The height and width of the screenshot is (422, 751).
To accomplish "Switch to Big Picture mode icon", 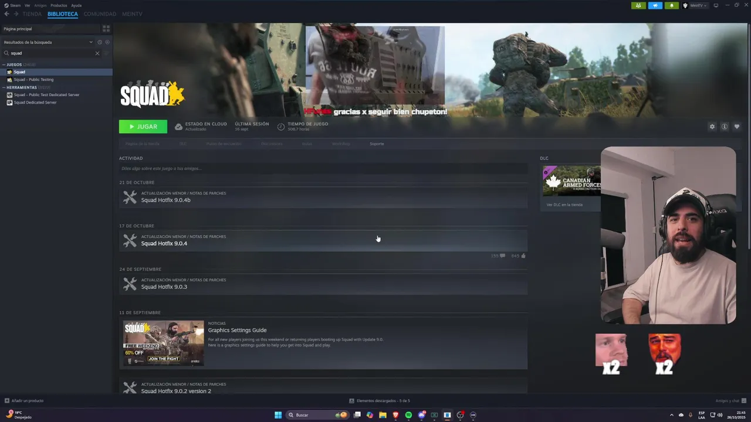I will tap(716, 5).
